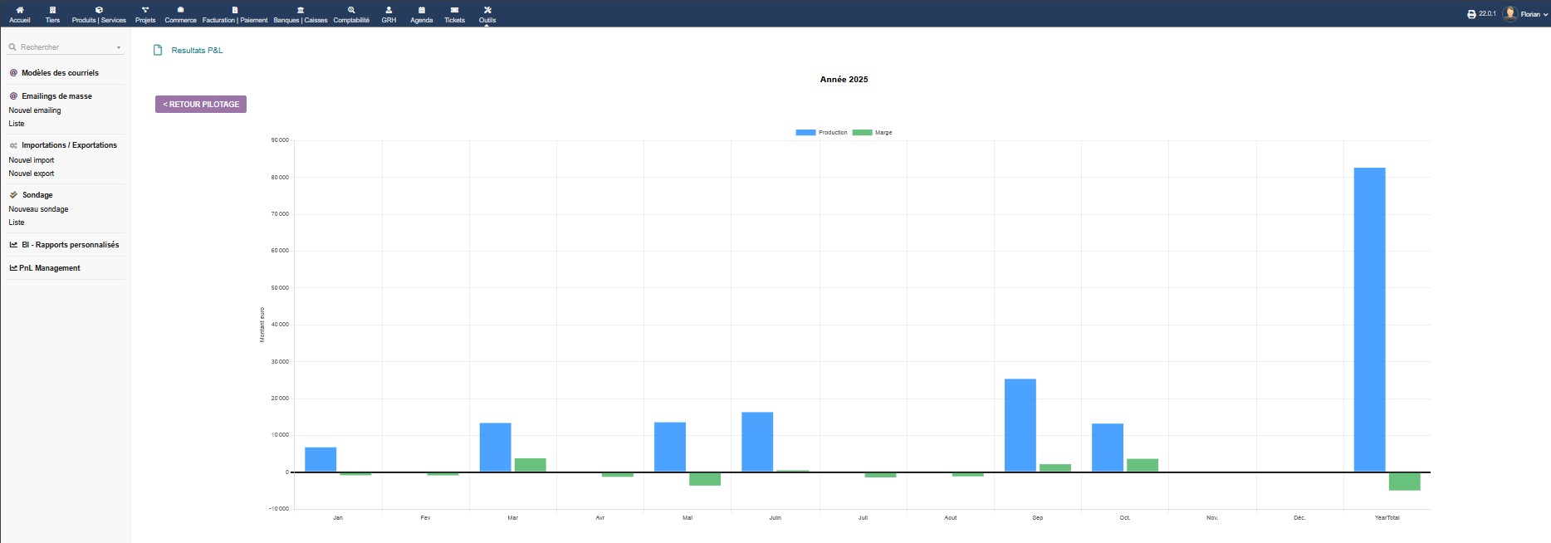This screenshot has height=543, width=1551.
Task: Open Liste under Sondage
Action: pyautogui.click(x=17, y=223)
